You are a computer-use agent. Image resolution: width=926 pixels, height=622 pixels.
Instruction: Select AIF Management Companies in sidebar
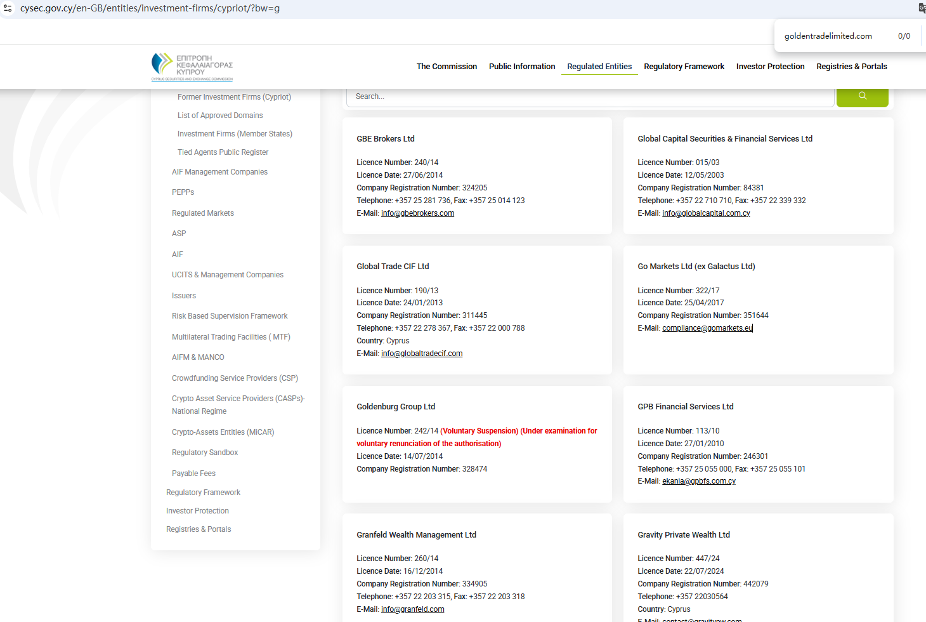219,172
